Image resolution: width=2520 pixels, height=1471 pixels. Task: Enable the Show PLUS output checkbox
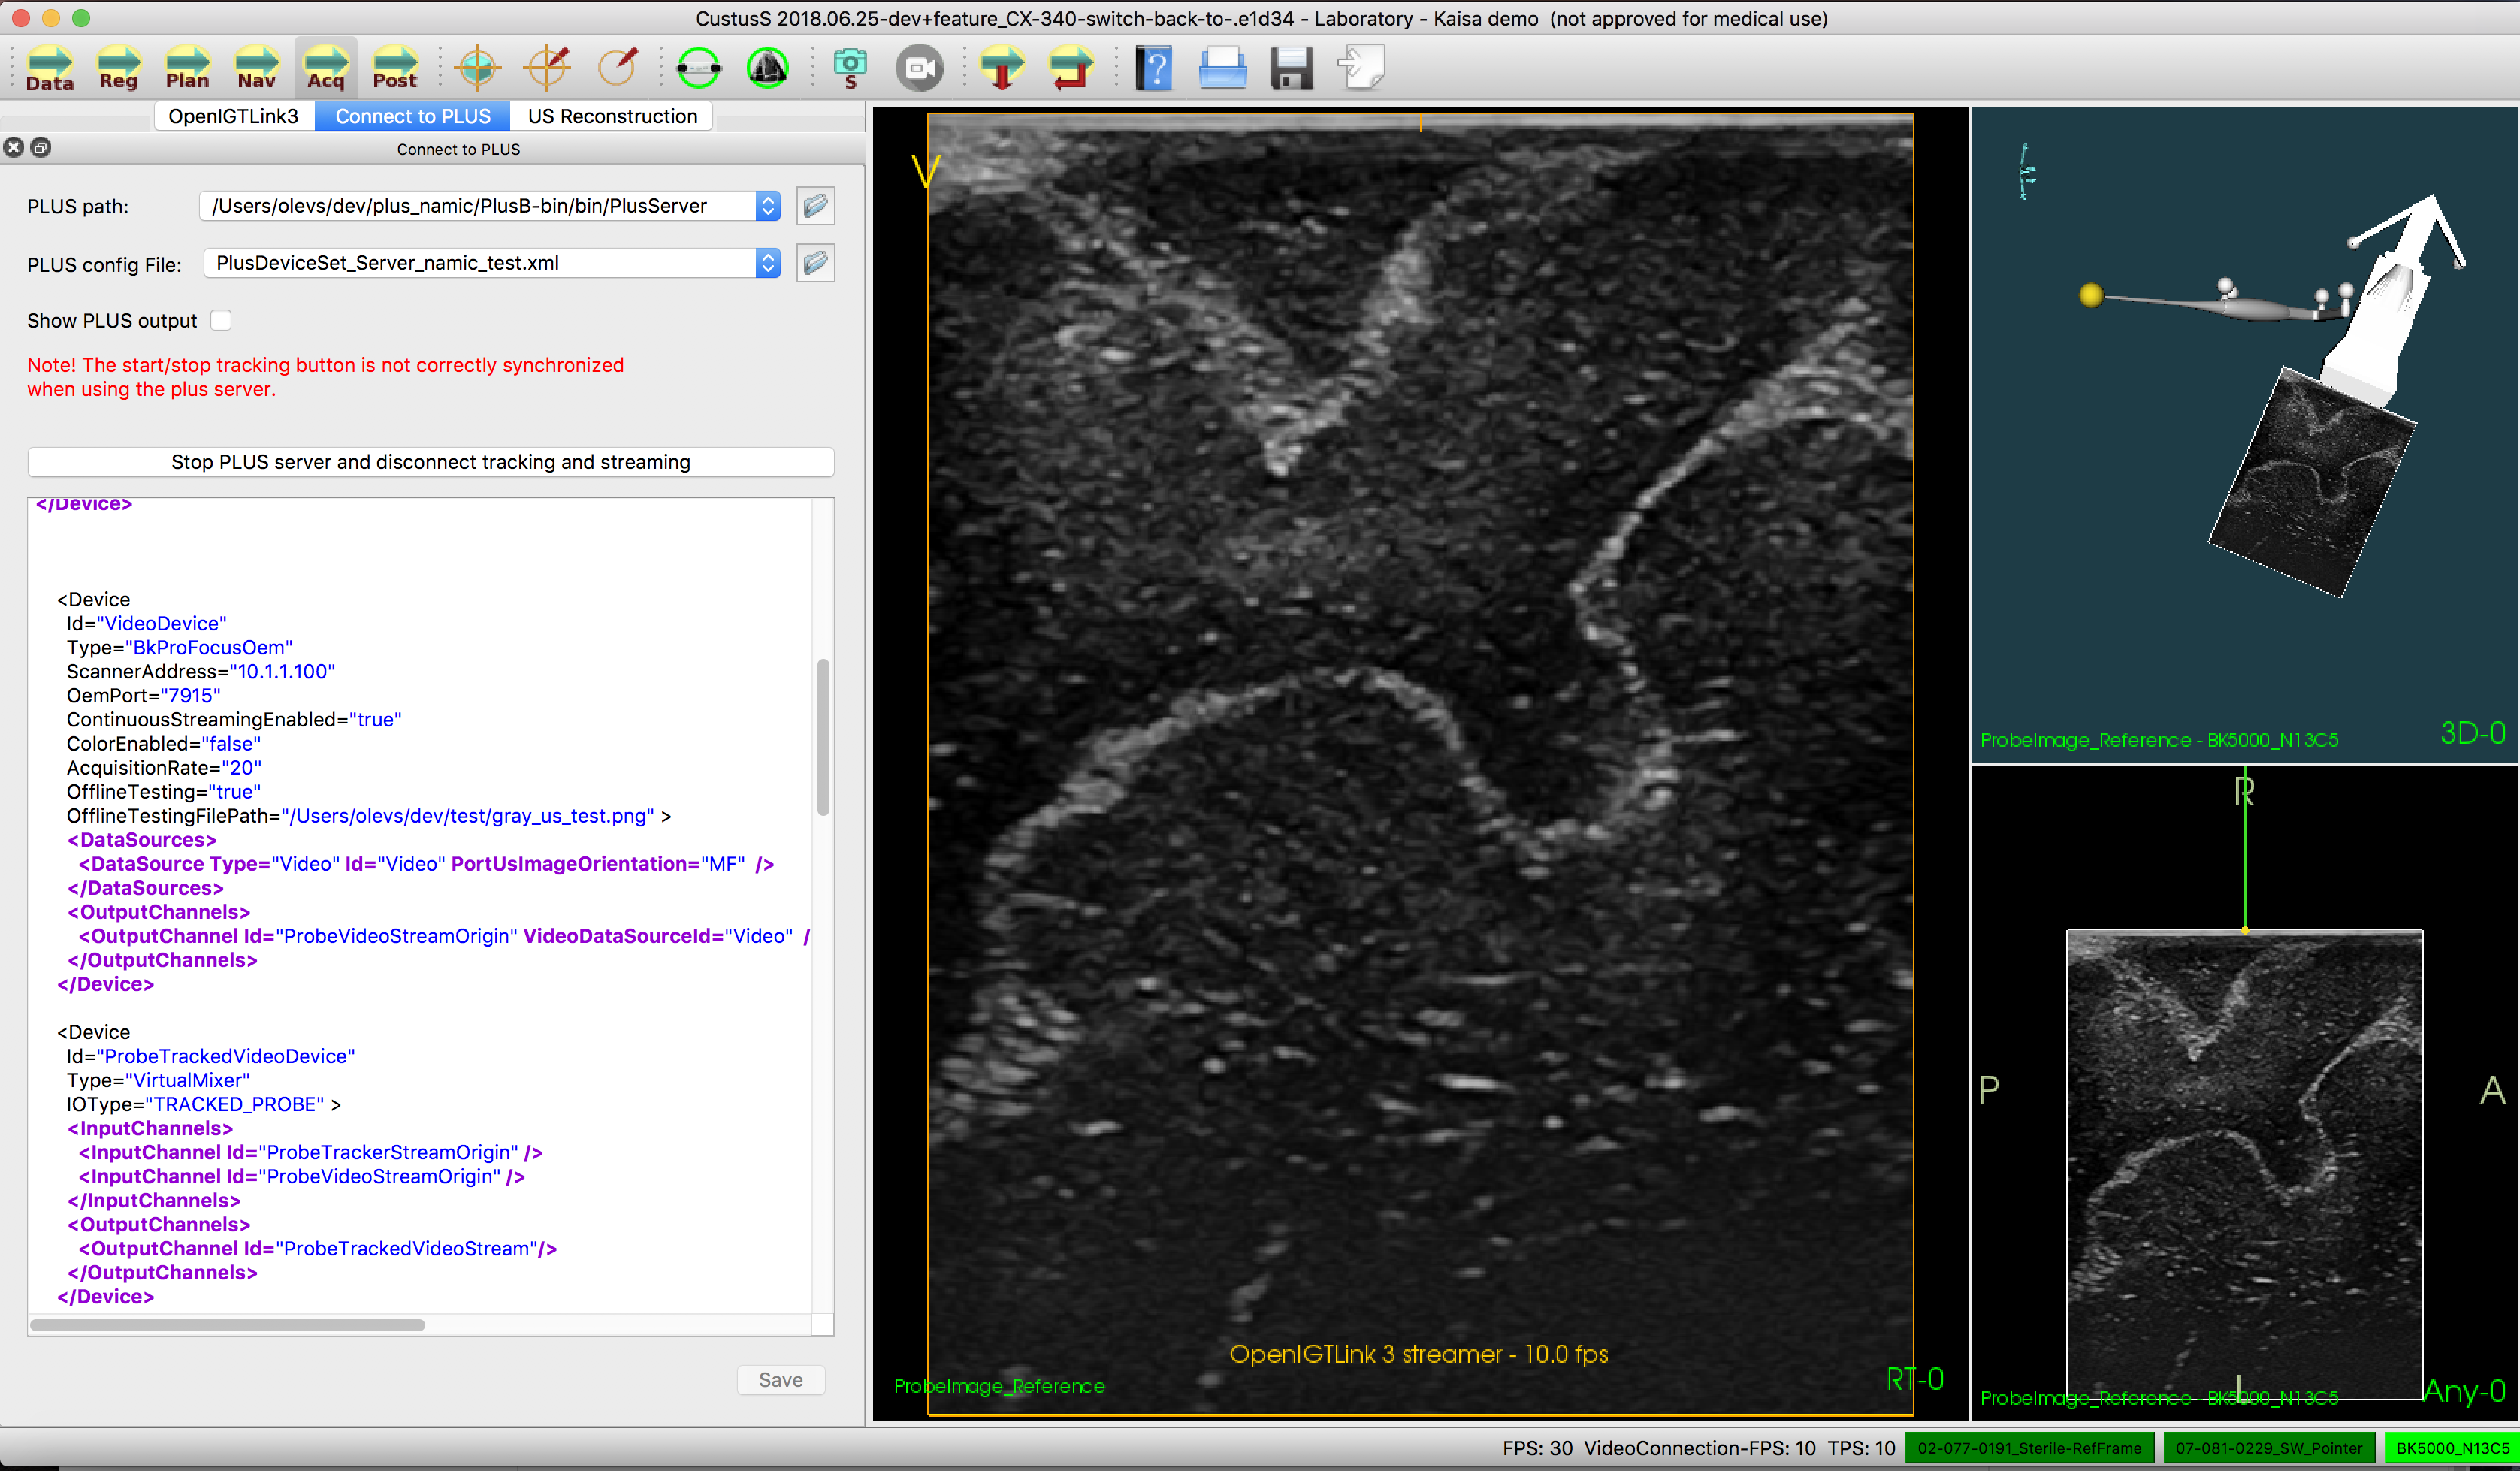point(221,320)
